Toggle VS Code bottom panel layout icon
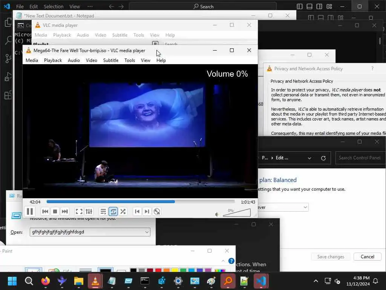Screen dimensions: 386x290 pyautogui.click(x=309, y=6)
